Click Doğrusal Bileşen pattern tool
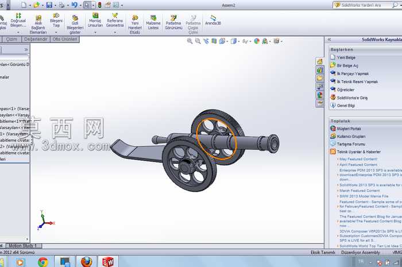The width and height of the screenshot is (402, 267). (x=18, y=20)
